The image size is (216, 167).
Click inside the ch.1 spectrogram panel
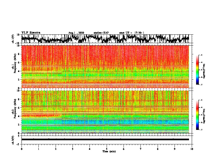105,67
